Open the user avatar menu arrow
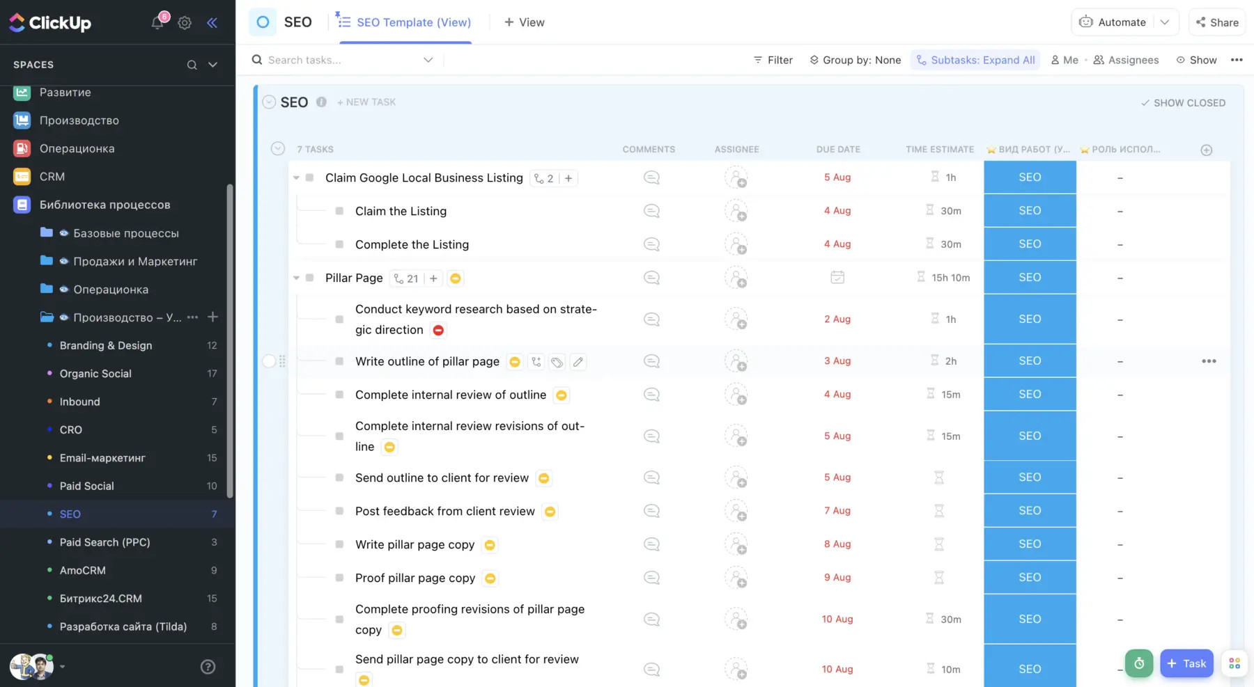This screenshot has width=1254, height=687. tap(63, 667)
